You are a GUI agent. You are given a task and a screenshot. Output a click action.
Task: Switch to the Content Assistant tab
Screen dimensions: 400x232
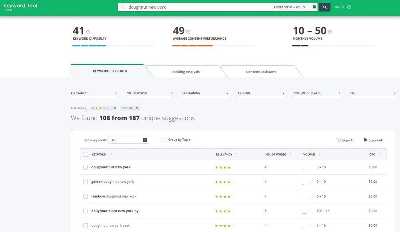pos(261,72)
